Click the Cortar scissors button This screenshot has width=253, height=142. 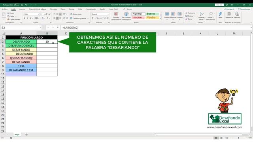pos(11,13)
